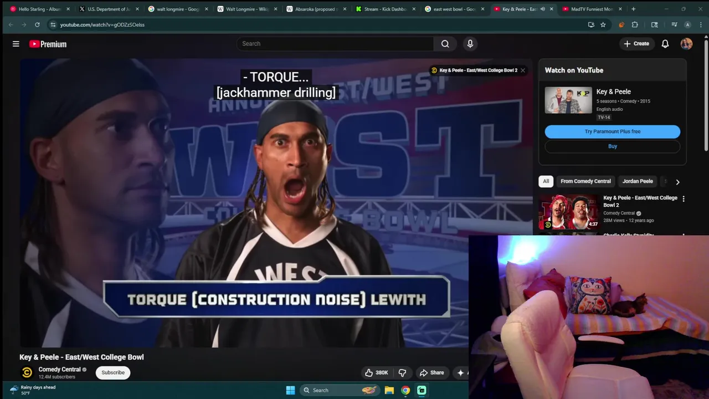This screenshot has width=709, height=399.
Task: Close the Key & Peele browser tab
Action: pos(551,9)
